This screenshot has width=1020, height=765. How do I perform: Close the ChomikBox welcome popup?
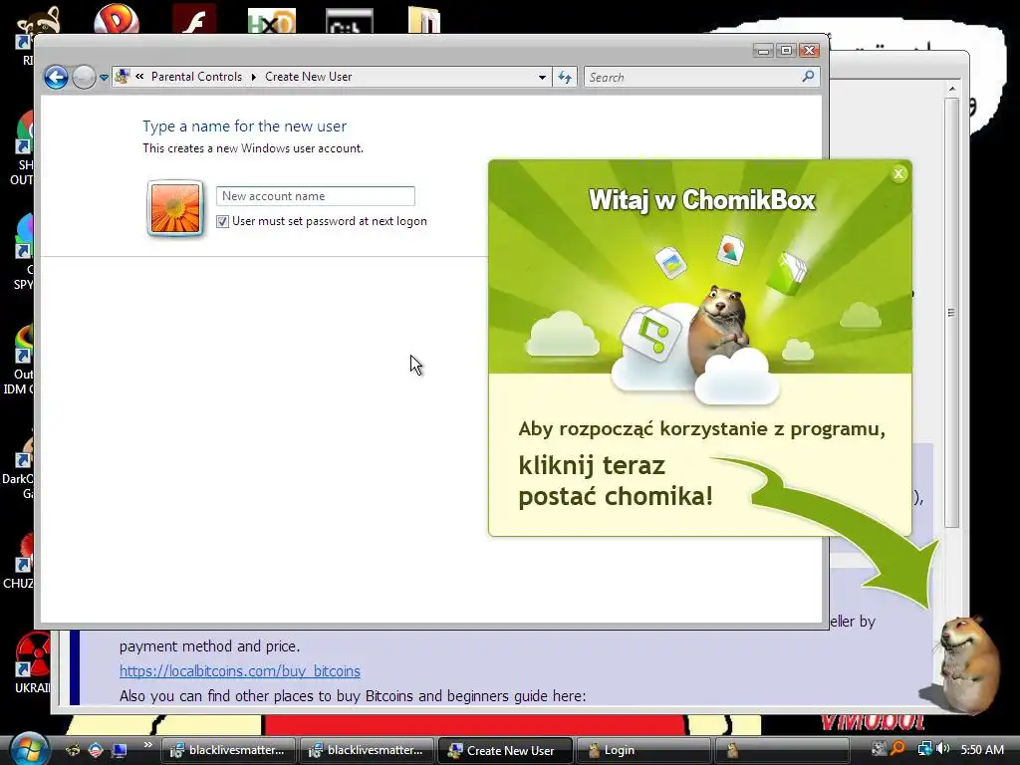(898, 173)
